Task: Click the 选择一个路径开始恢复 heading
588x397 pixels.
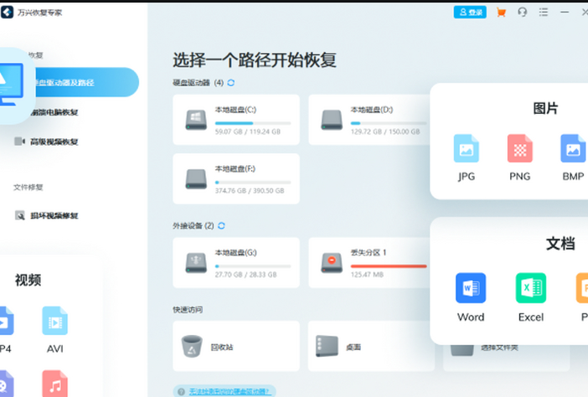Action: tap(255, 60)
